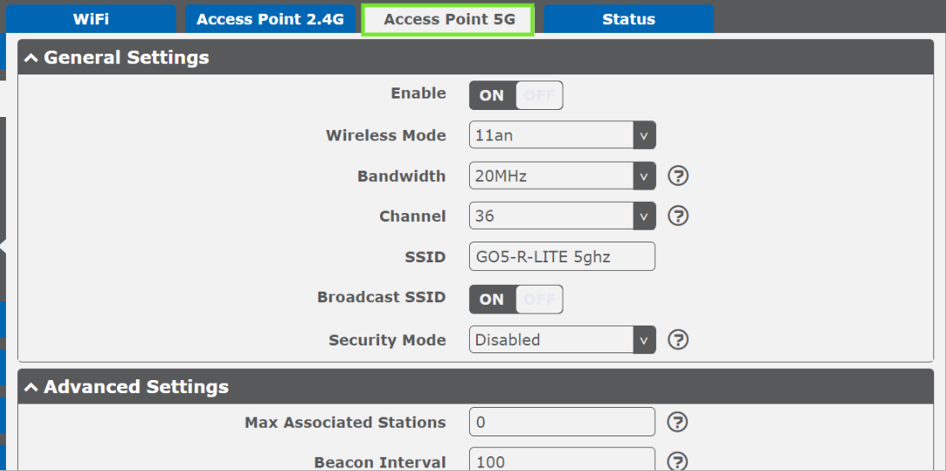Viewport: 946px width, 471px height.
Task: Open help for Channel setting
Action: [679, 216]
